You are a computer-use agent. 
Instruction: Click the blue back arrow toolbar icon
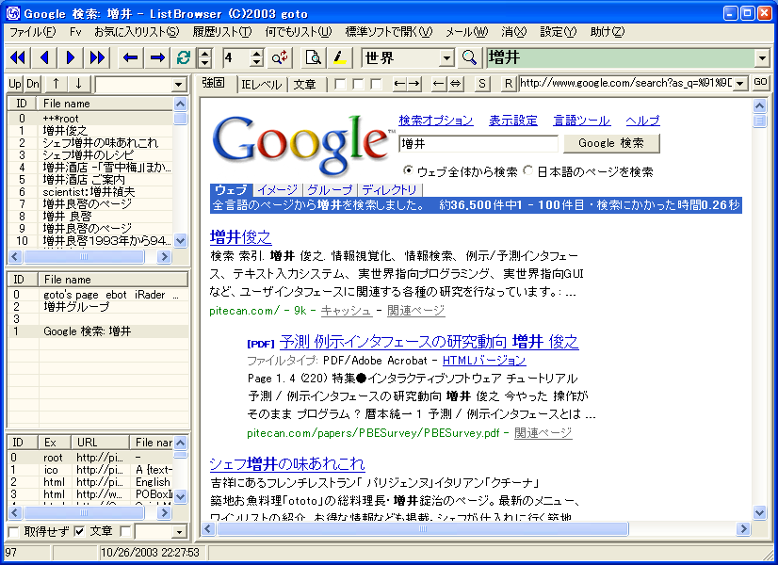pyautogui.click(x=131, y=58)
